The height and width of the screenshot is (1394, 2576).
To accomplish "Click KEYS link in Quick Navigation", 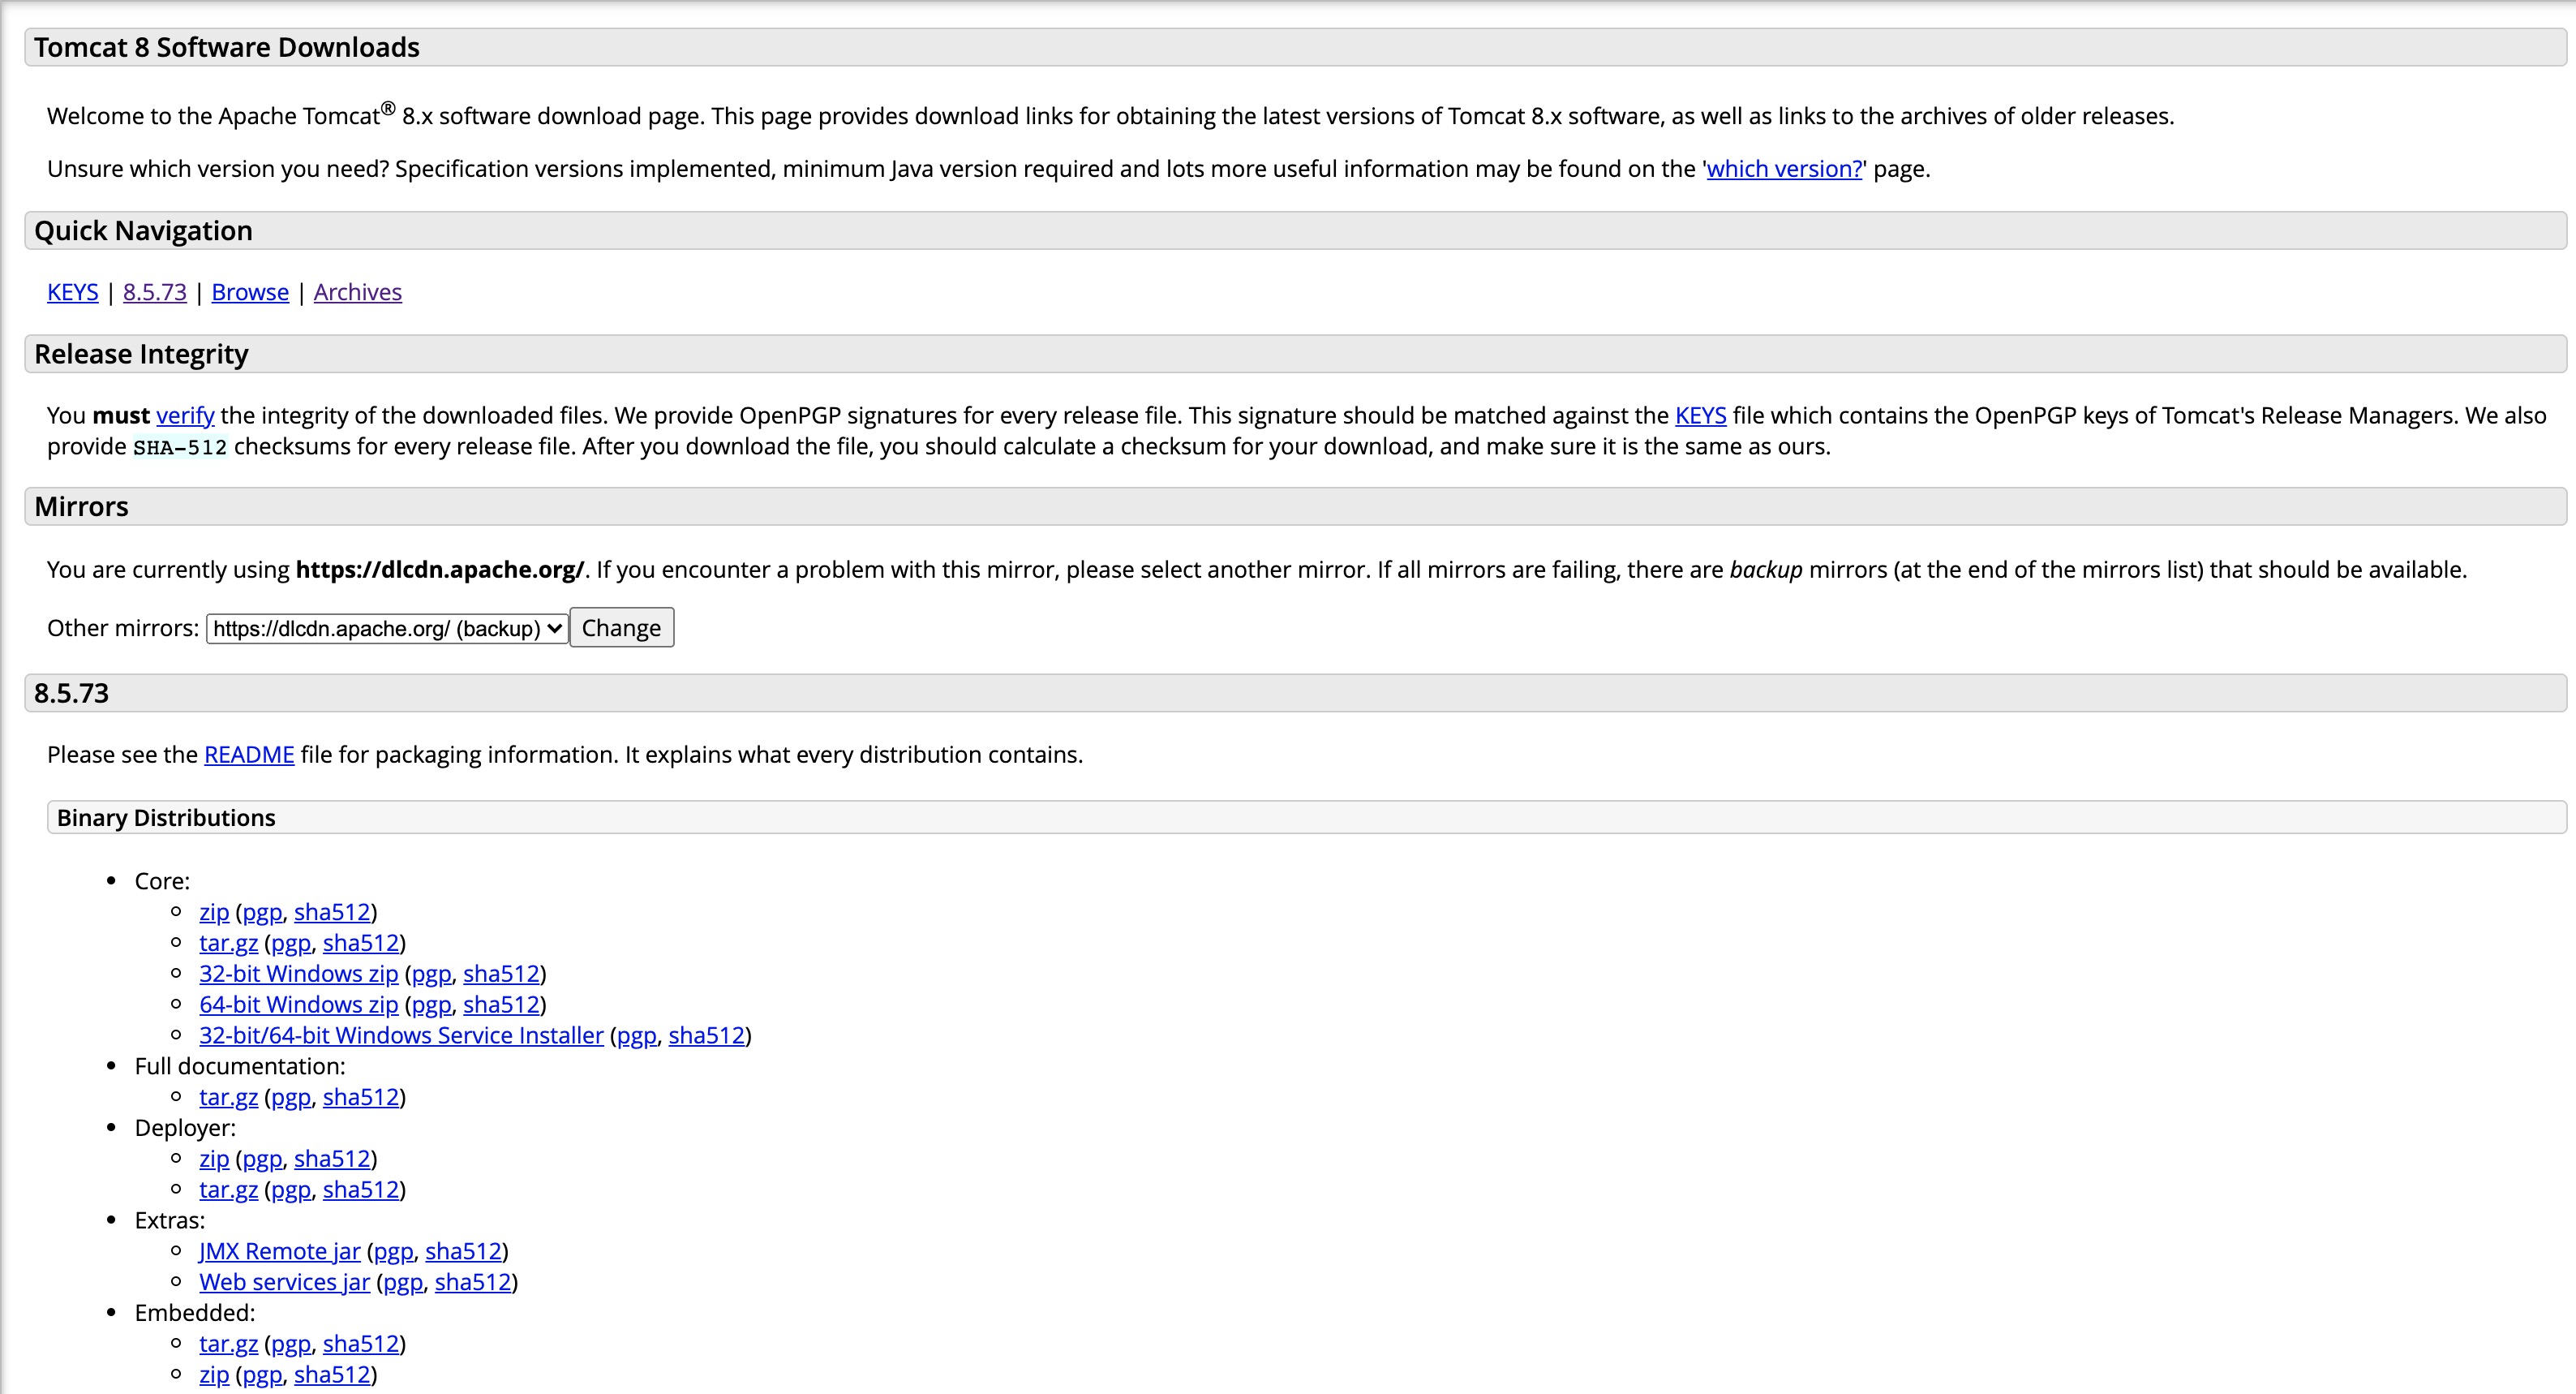I will click(73, 292).
